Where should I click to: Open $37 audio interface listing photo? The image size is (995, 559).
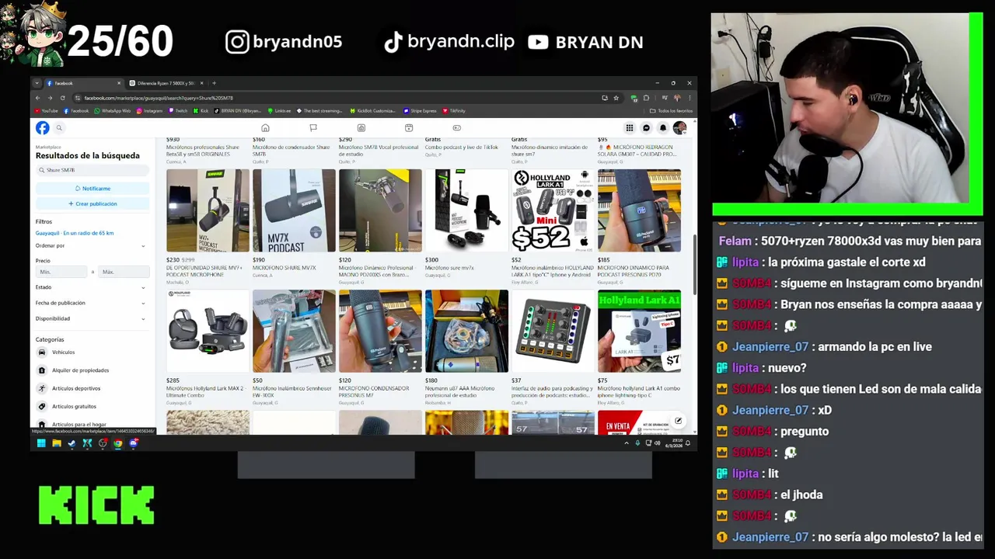pyautogui.click(x=553, y=332)
